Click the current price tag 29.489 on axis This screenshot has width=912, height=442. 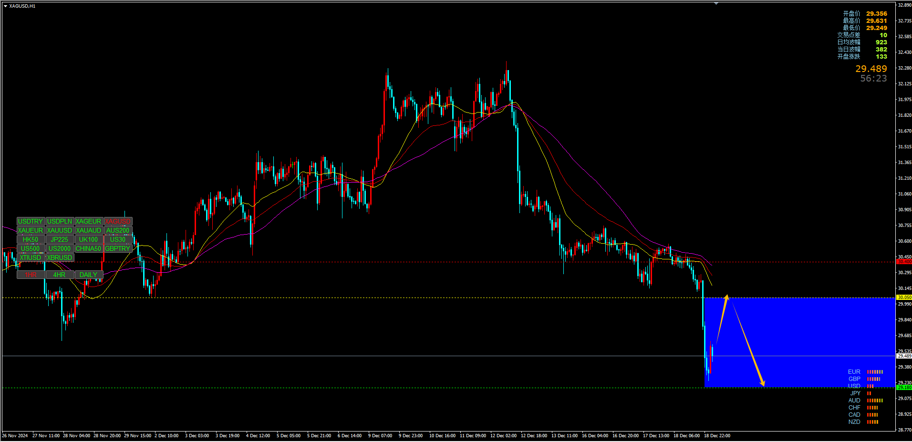point(904,356)
